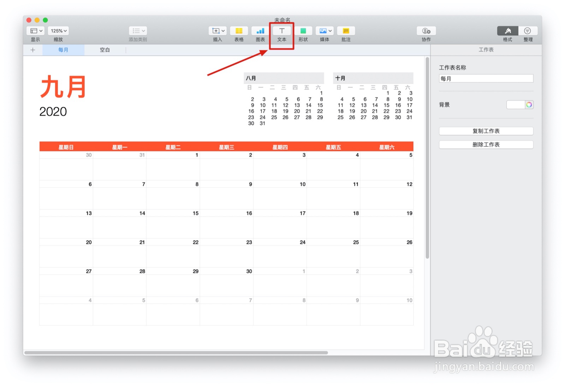Click the 星期一 column header
This screenshot has width=565, height=386.
pos(120,147)
